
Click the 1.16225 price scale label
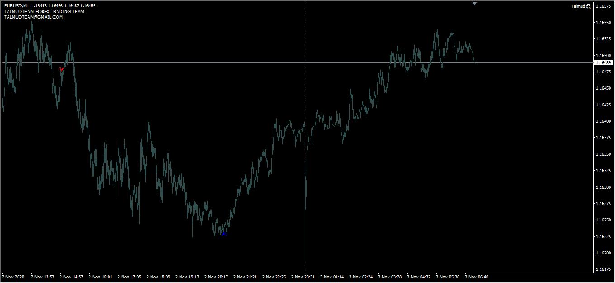604,237
